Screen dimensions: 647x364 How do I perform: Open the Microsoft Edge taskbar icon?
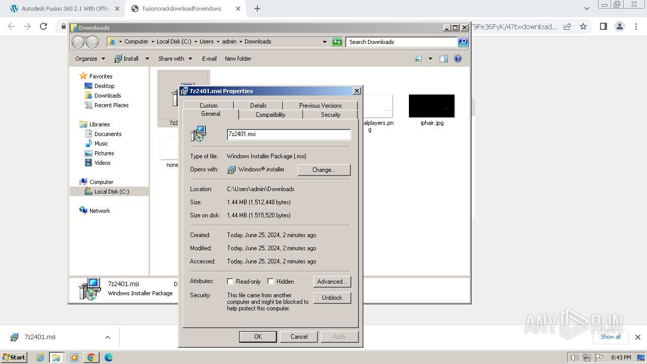(108, 357)
